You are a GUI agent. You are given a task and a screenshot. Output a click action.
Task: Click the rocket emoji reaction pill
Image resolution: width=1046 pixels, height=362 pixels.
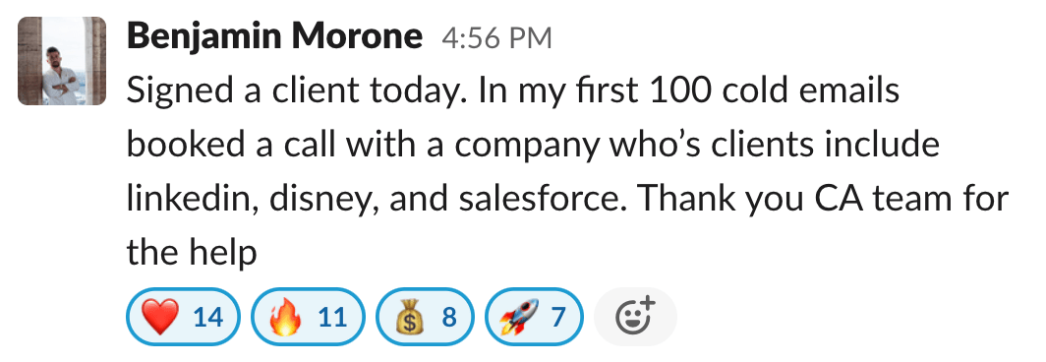coord(534,317)
